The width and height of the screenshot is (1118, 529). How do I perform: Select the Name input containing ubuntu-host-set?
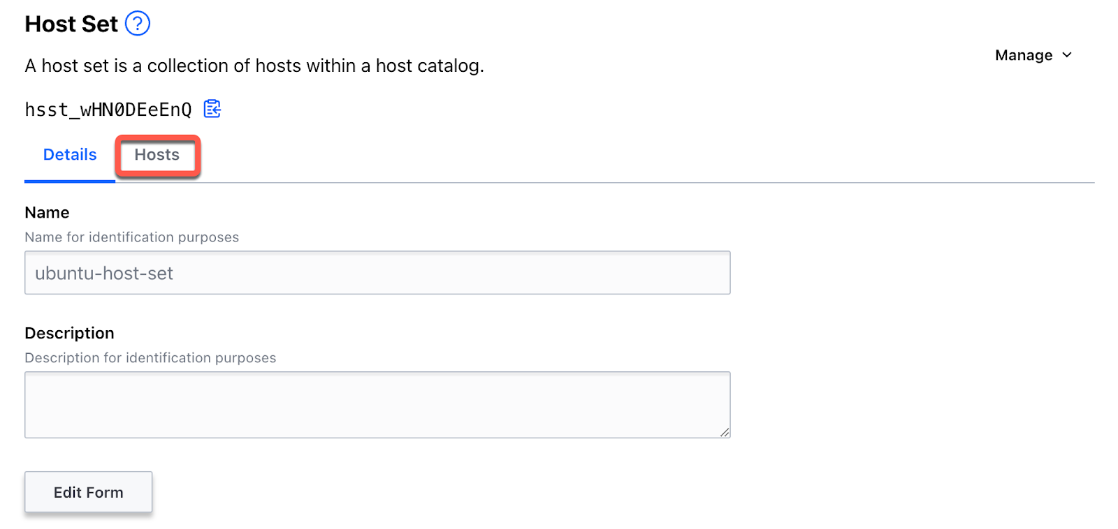[x=377, y=272]
